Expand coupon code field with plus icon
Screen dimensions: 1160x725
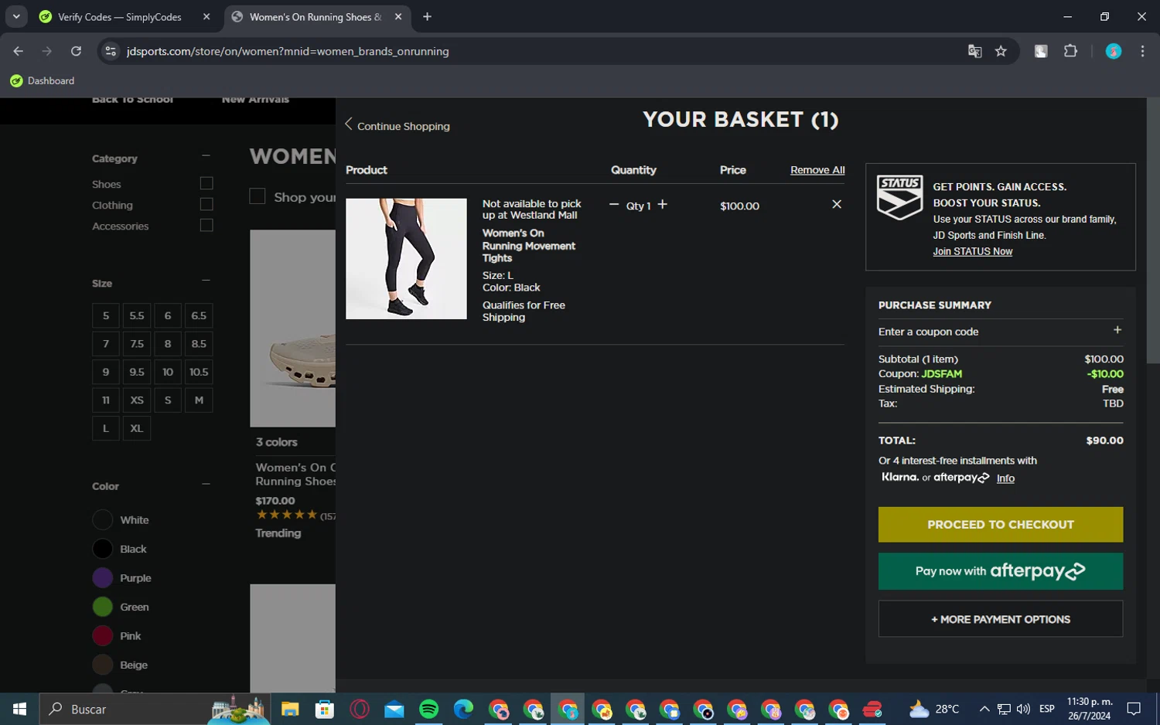click(1117, 330)
